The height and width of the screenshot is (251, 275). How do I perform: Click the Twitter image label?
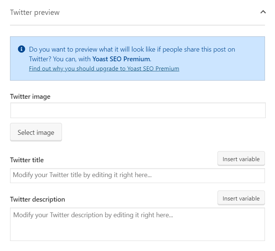(x=30, y=97)
